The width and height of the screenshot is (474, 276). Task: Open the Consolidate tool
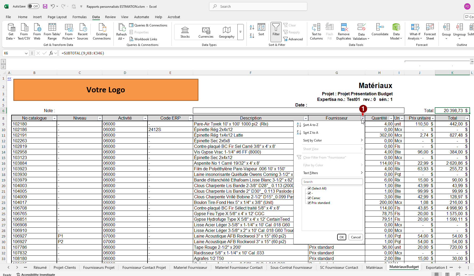click(380, 27)
